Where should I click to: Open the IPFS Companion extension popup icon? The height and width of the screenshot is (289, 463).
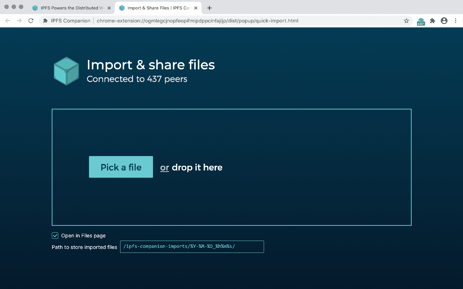[x=421, y=21]
